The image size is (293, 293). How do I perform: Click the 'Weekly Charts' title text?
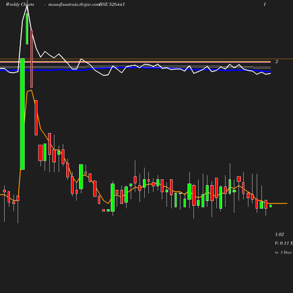pyautogui.click(x=20, y=5)
